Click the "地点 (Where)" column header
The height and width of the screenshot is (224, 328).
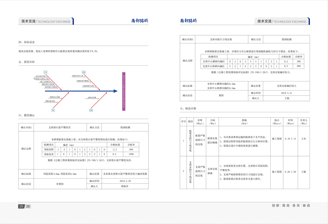point(277,122)
